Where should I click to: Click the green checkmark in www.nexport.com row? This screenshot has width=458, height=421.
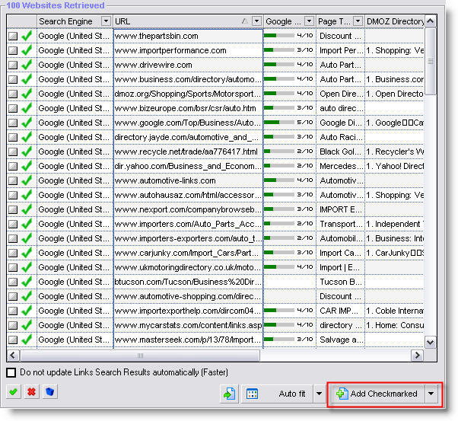(27, 209)
